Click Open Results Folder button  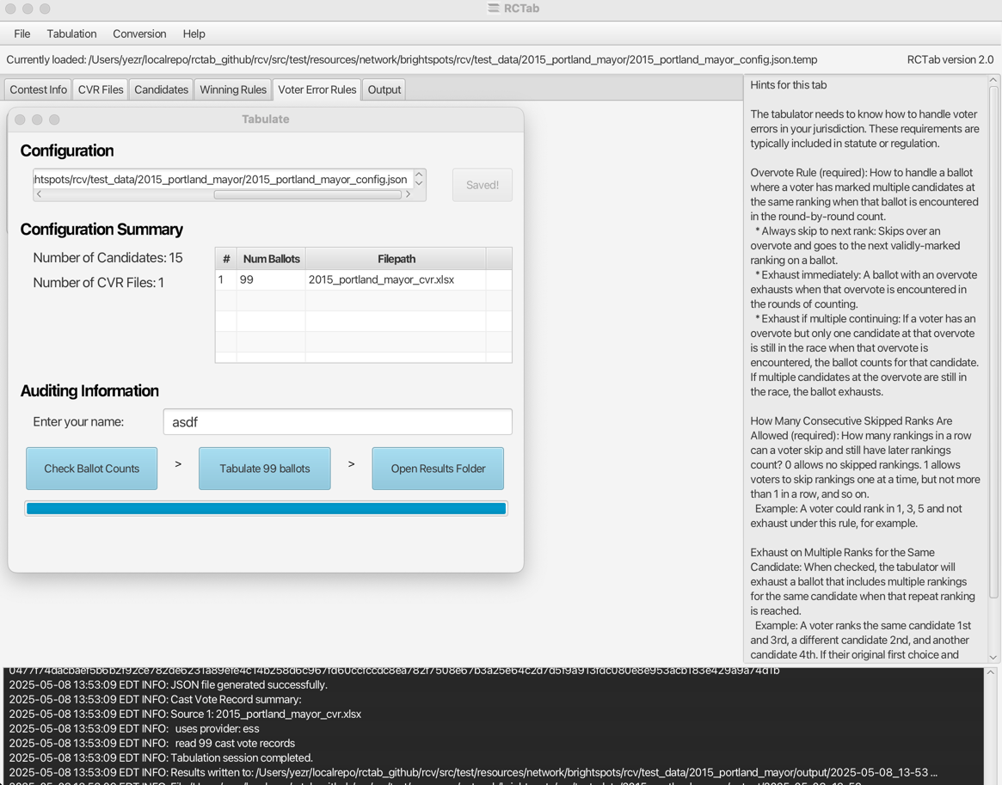tap(438, 469)
